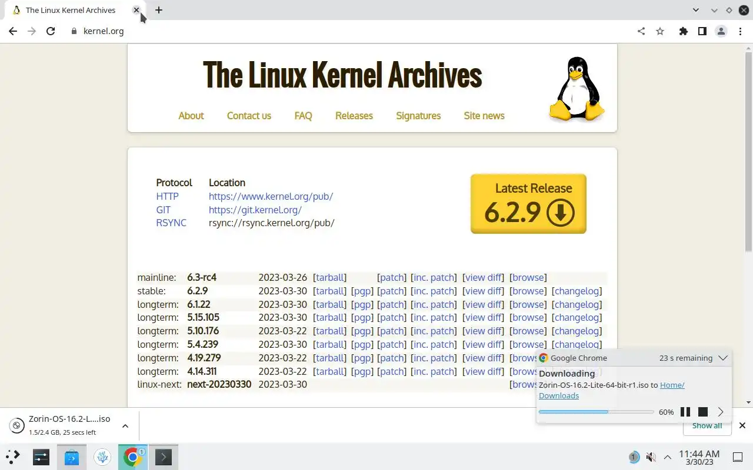This screenshot has height=470, width=753.
Task: Open patch for longterm 6.1.22
Action: click(392, 304)
